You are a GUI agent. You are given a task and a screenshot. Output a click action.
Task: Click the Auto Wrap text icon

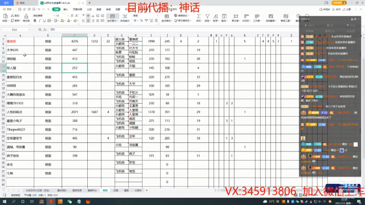125,17
